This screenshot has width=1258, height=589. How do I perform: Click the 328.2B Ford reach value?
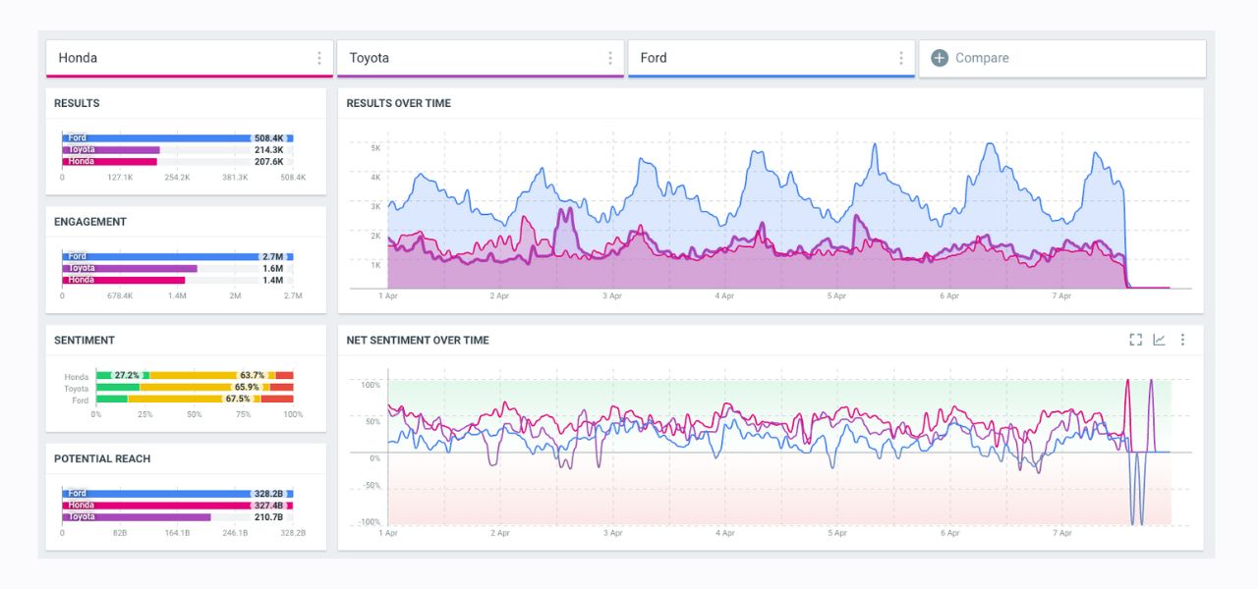coord(268,494)
